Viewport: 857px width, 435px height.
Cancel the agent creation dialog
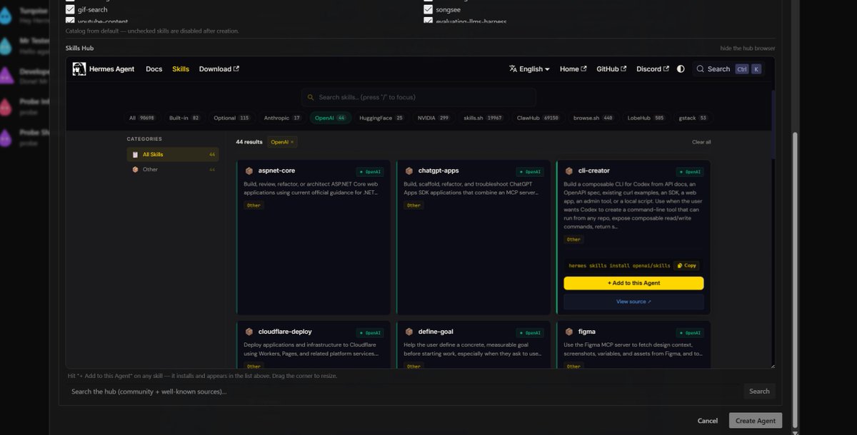coord(708,421)
